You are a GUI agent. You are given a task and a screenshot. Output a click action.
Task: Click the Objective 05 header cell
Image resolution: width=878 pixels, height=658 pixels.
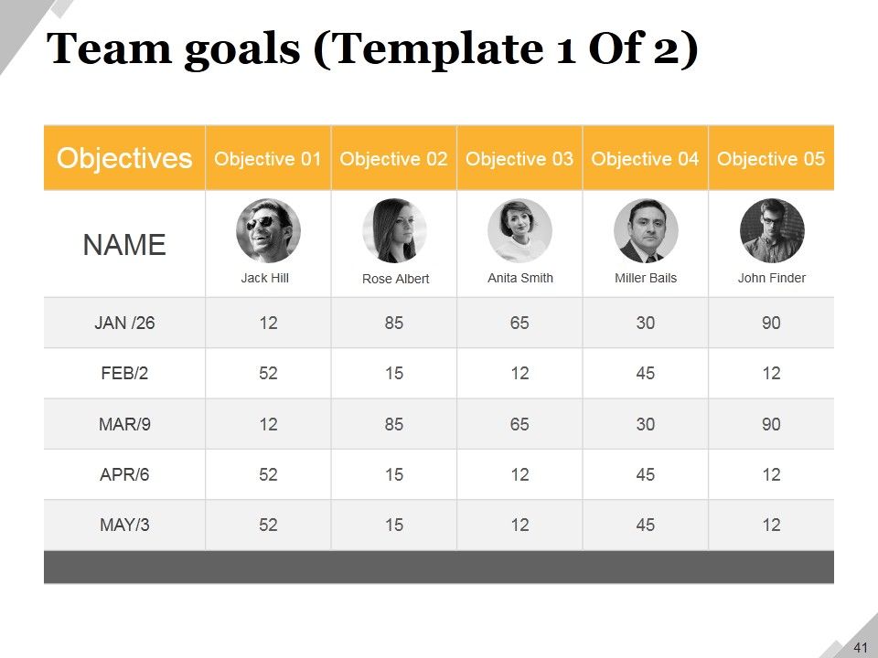pos(771,158)
